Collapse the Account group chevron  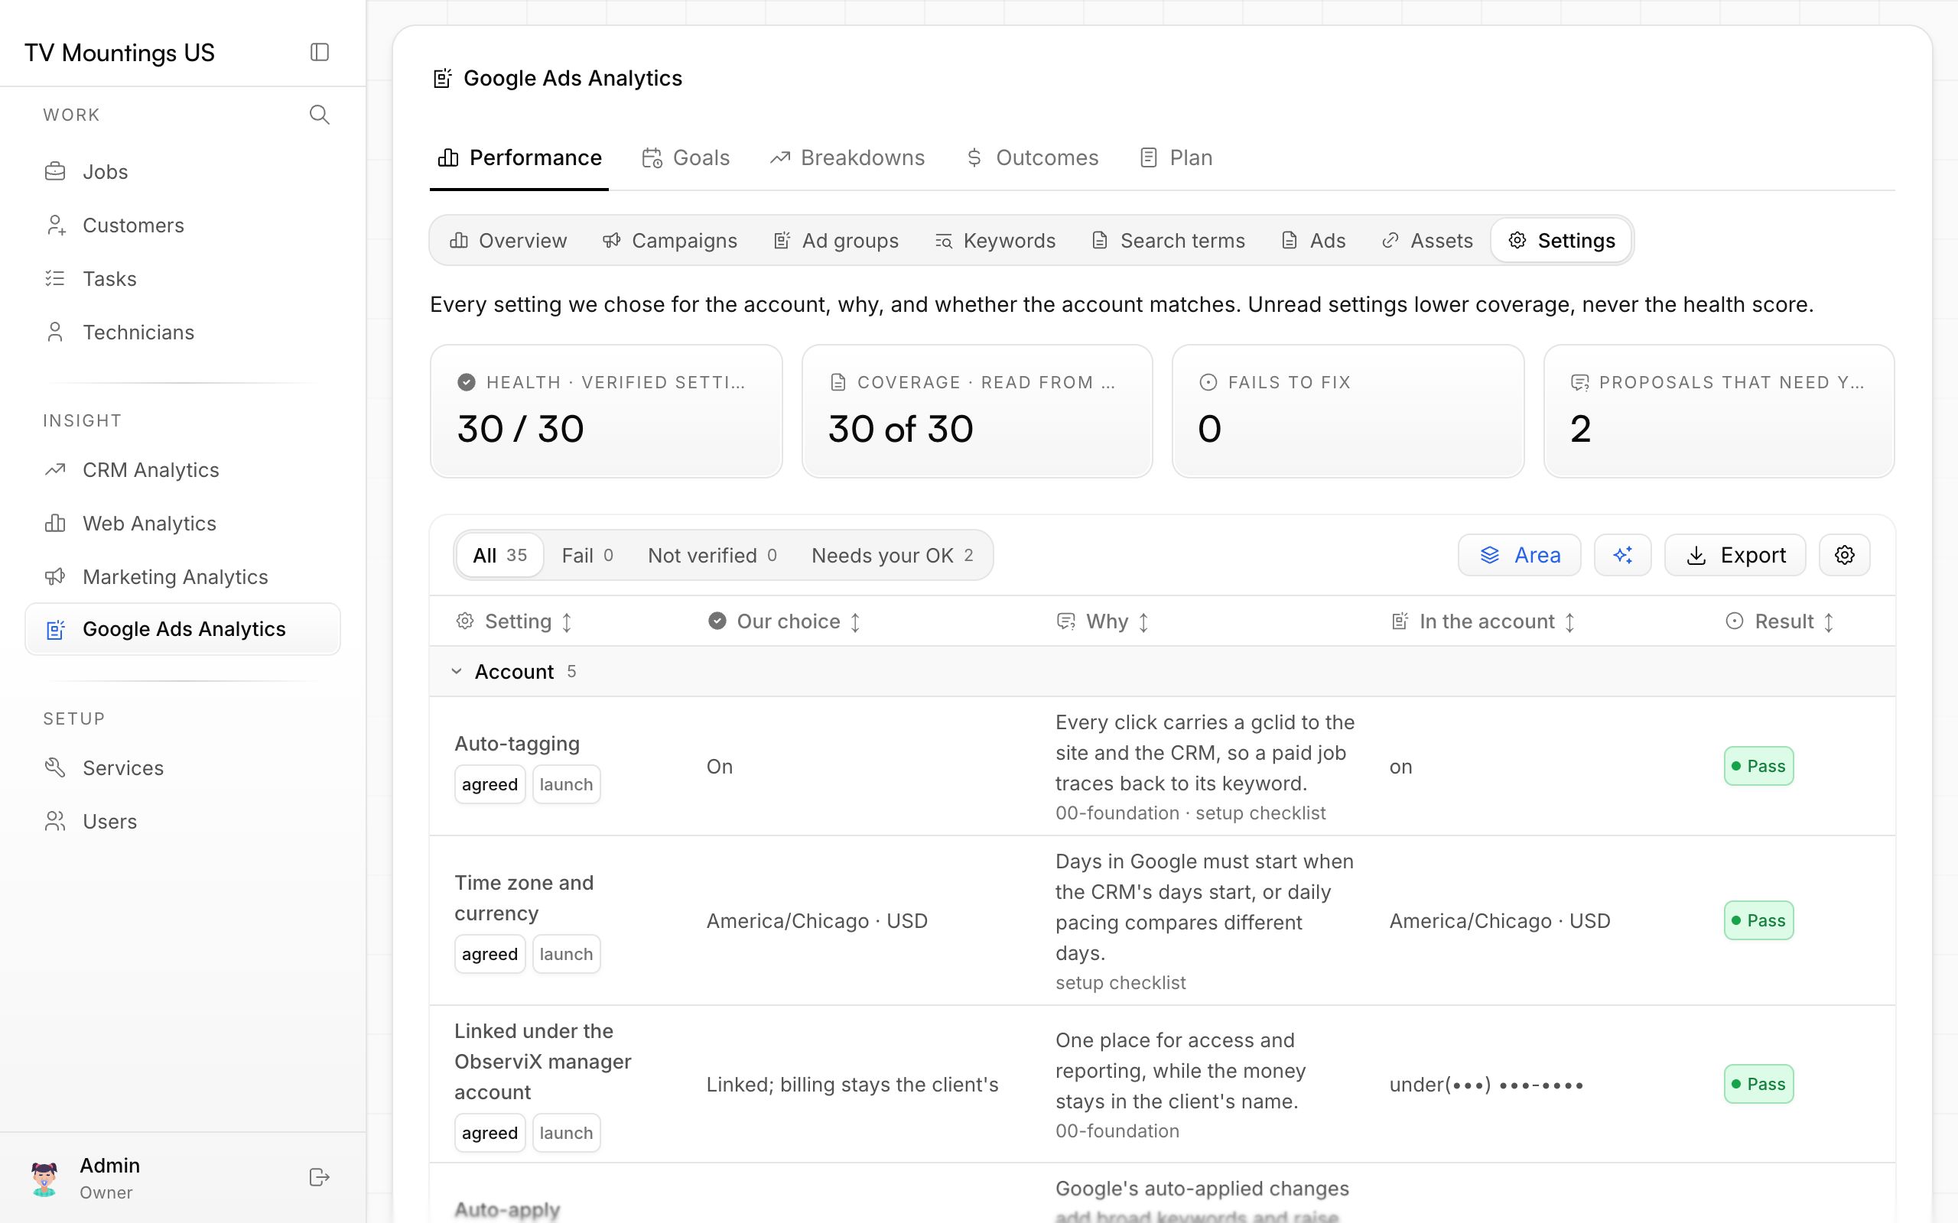pyautogui.click(x=457, y=671)
